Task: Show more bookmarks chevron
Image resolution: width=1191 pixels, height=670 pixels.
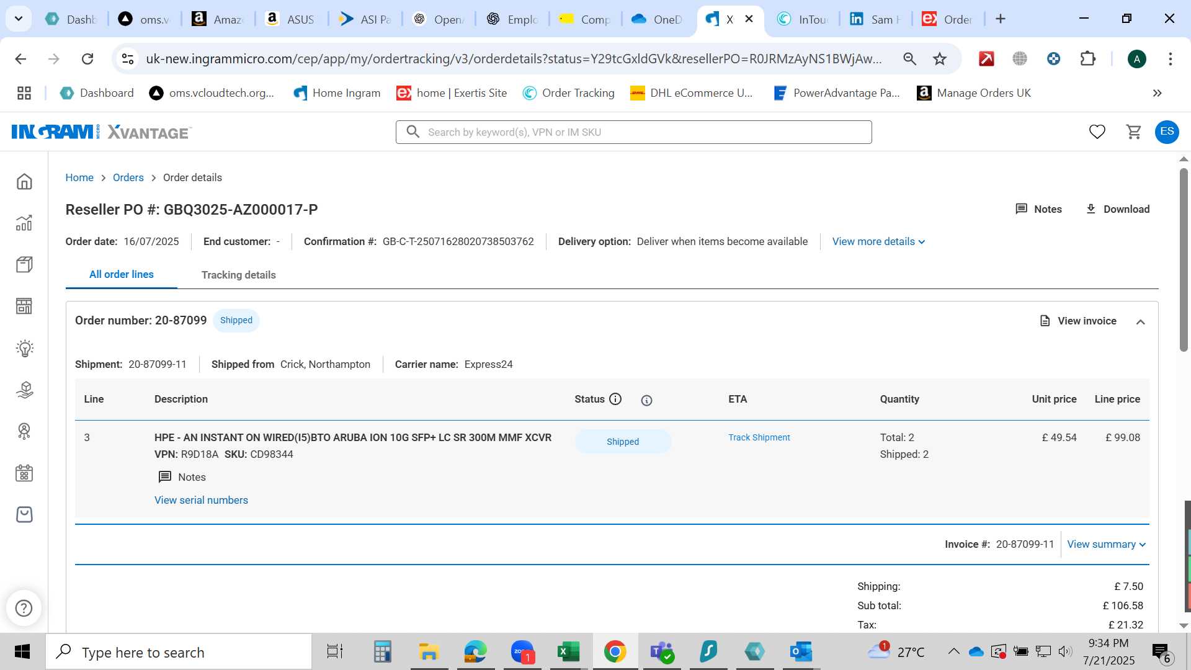Action: [1157, 93]
